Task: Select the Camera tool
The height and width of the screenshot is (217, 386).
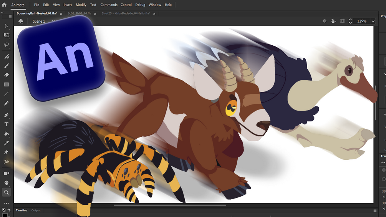Action: coord(7,173)
